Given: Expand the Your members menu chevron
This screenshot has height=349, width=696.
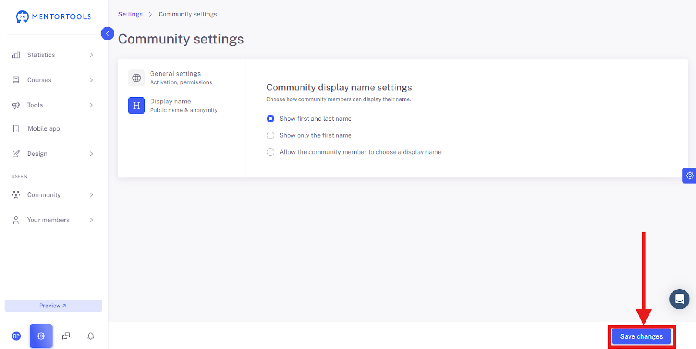Looking at the screenshot, I should click(x=91, y=220).
